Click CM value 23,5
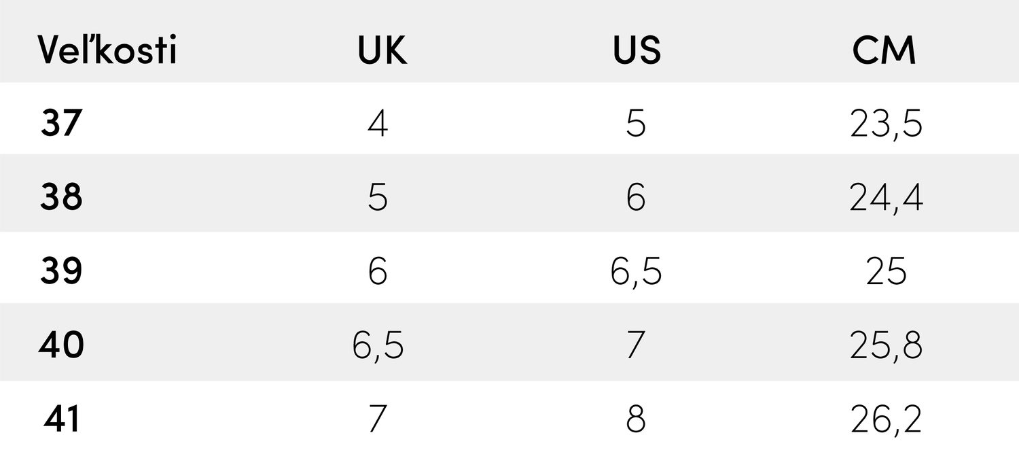 pyautogui.click(x=886, y=124)
